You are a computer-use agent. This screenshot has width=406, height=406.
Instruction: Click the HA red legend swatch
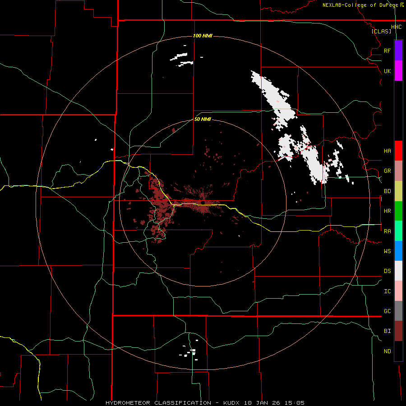pos(398,151)
